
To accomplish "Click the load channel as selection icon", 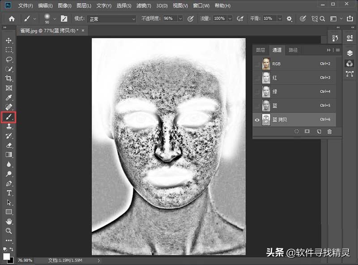I will pos(297,131).
